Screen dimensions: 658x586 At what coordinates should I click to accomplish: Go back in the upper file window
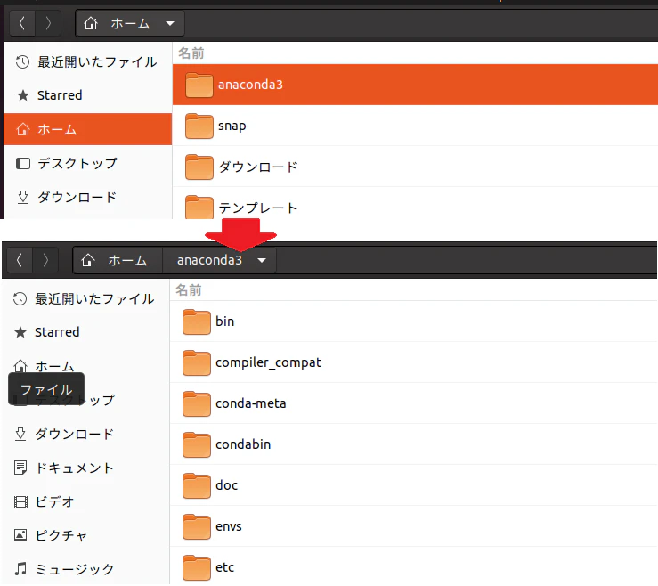[x=22, y=23]
